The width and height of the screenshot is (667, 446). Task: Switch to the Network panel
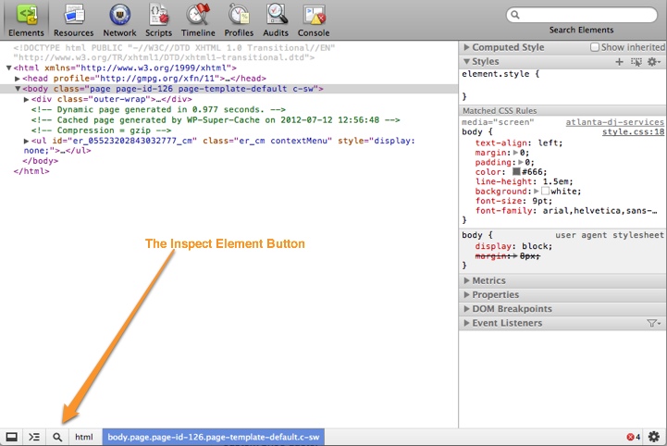coord(119,20)
